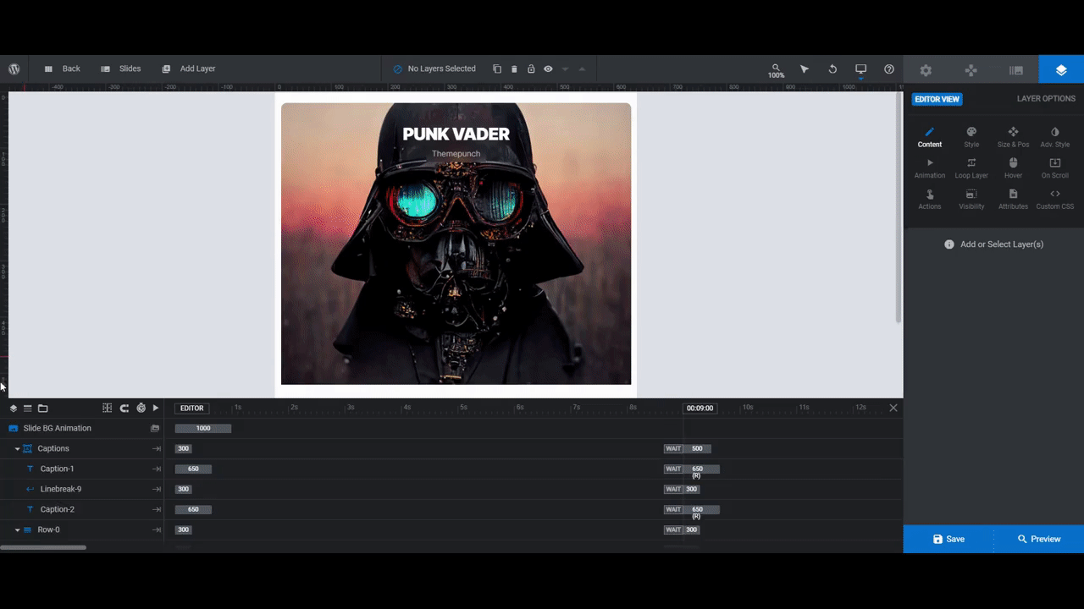Viewport: 1084px width, 609px height.
Task: Toggle the layer lock icon
Action: point(531,69)
